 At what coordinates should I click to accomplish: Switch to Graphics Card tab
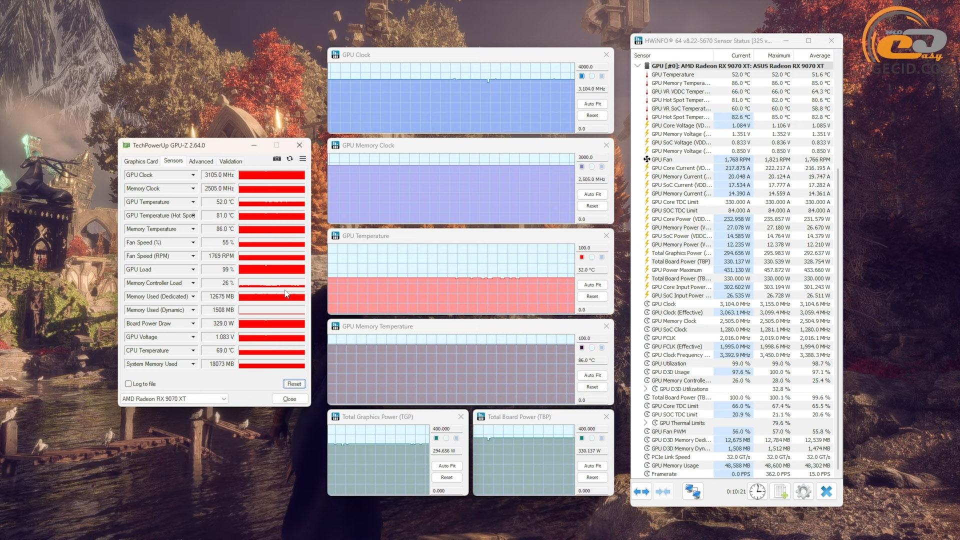140,161
